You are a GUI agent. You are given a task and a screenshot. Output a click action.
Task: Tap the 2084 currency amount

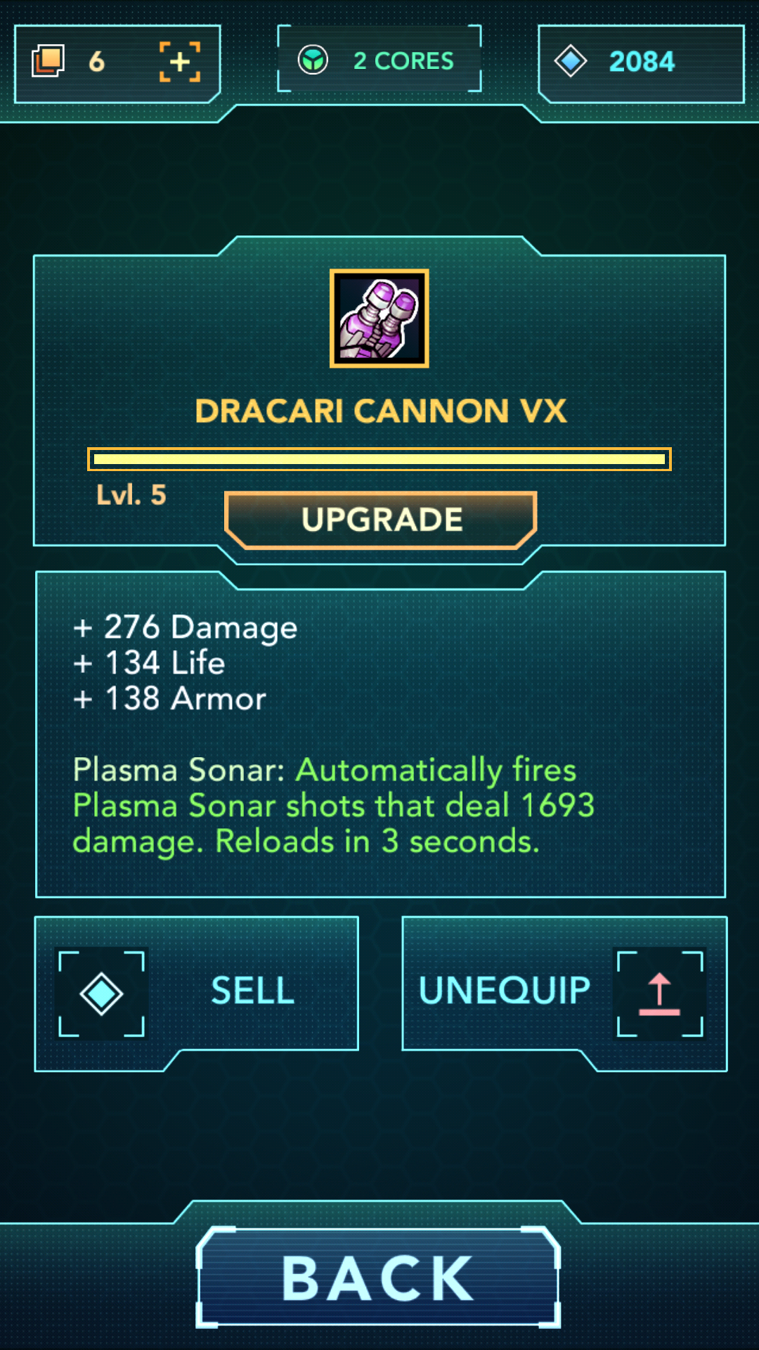click(642, 62)
